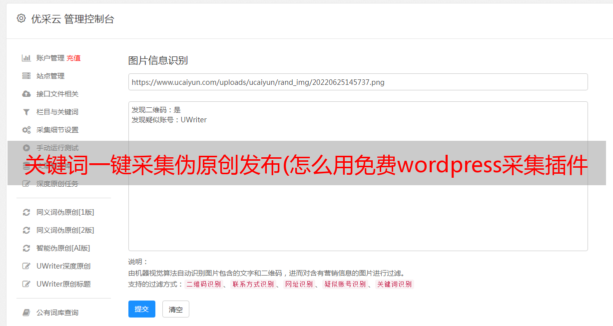Click the 二维码识别 tag

pos(203,284)
